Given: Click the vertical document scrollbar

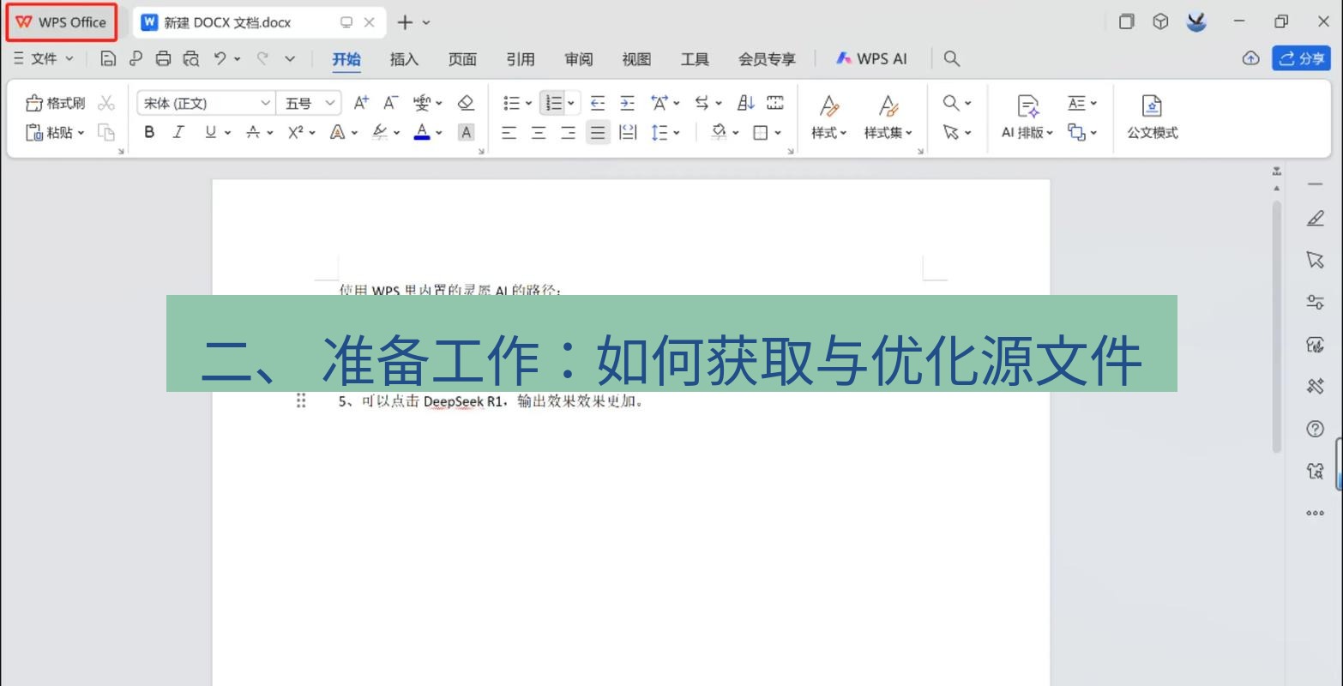Looking at the screenshot, I should click(1276, 326).
